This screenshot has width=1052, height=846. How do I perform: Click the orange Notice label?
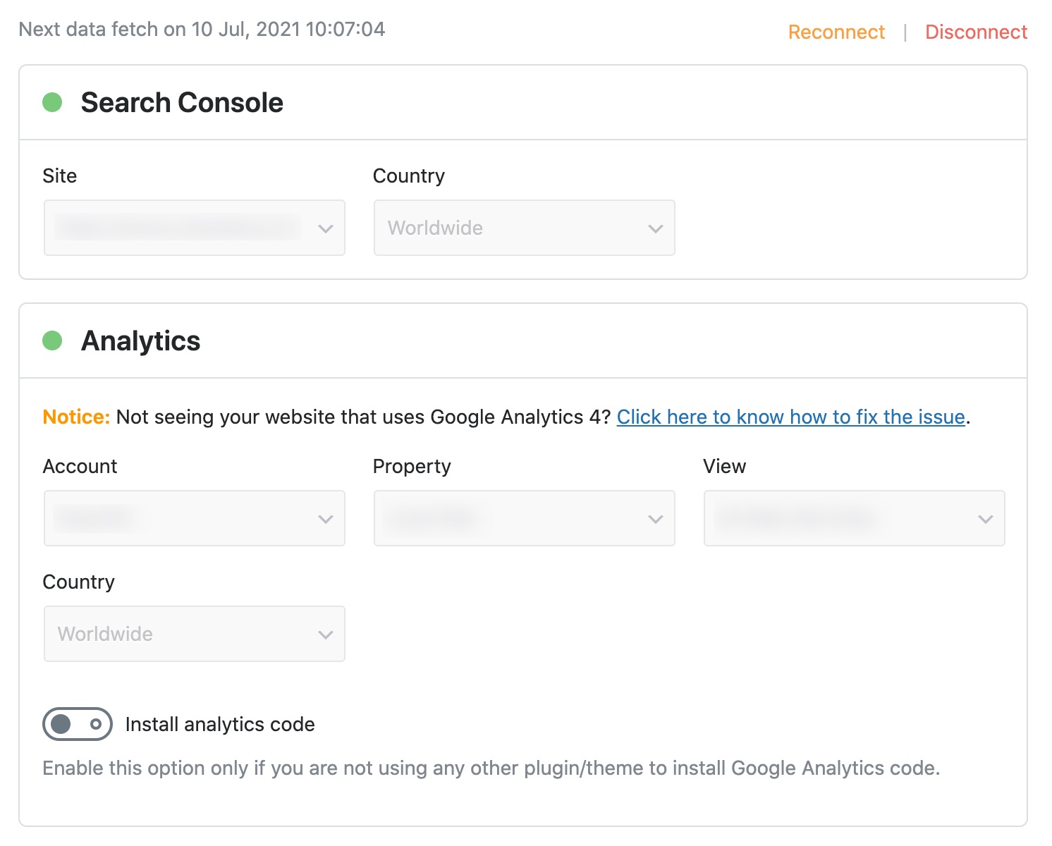tap(76, 417)
